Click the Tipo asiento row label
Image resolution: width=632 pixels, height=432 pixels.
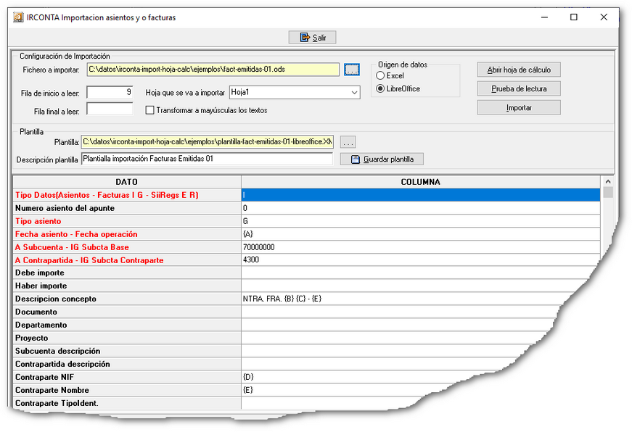[38, 221]
